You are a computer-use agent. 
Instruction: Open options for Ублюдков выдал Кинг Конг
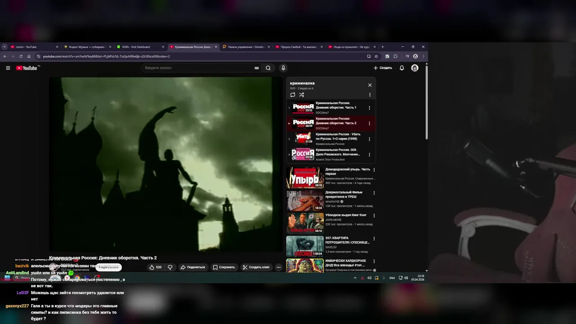pos(374,216)
